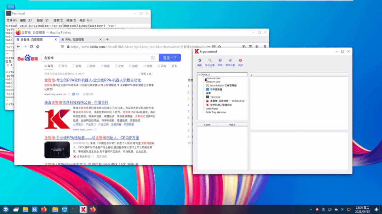Open WPS Writer from the taskbar
This screenshot has height=214, width=382.
coord(35,209)
